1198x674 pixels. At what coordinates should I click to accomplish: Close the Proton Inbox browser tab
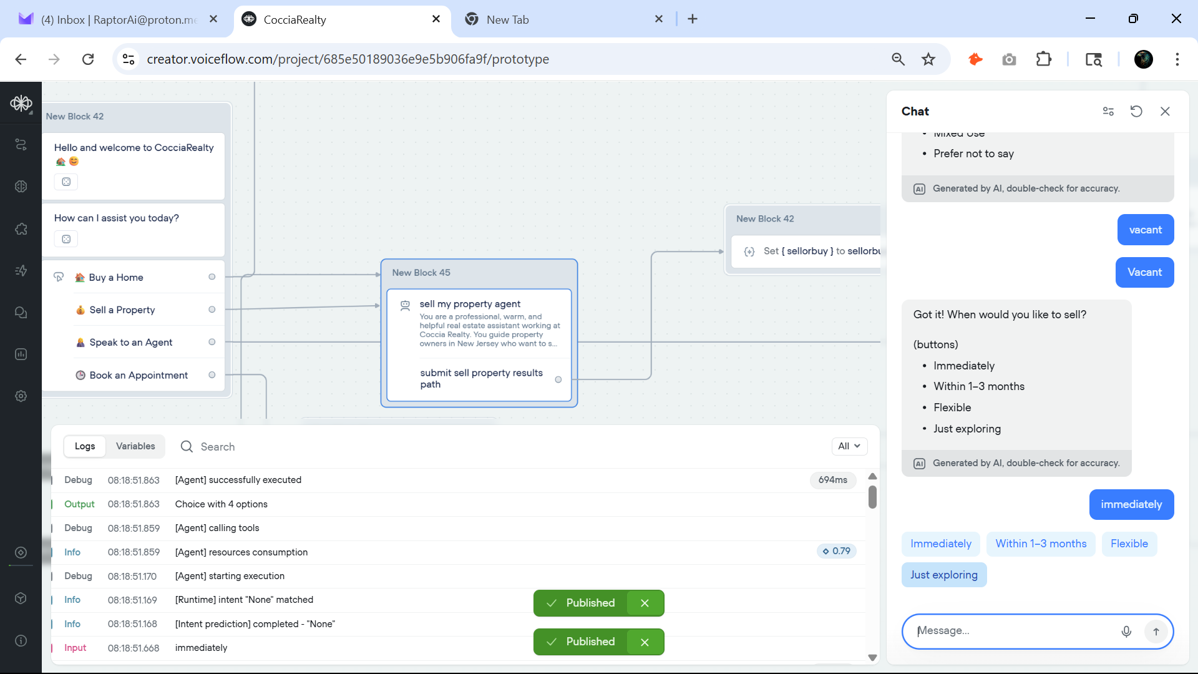pos(213,19)
